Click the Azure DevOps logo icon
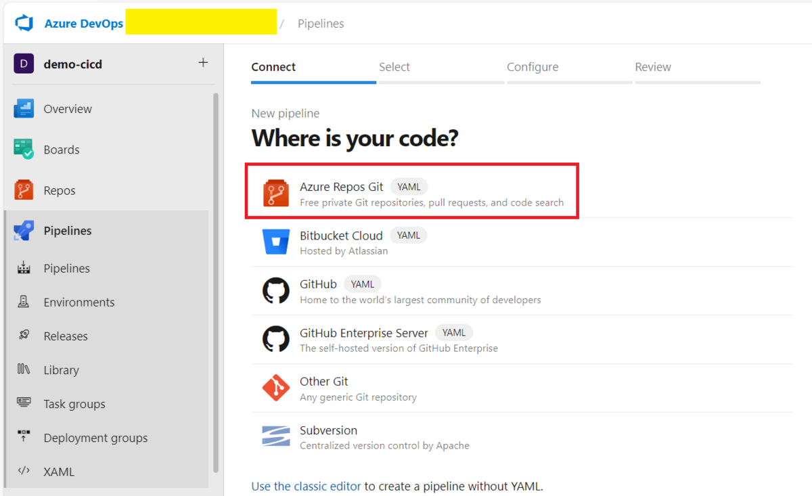This screenshot has width=812, height=496. coord(24,23)
